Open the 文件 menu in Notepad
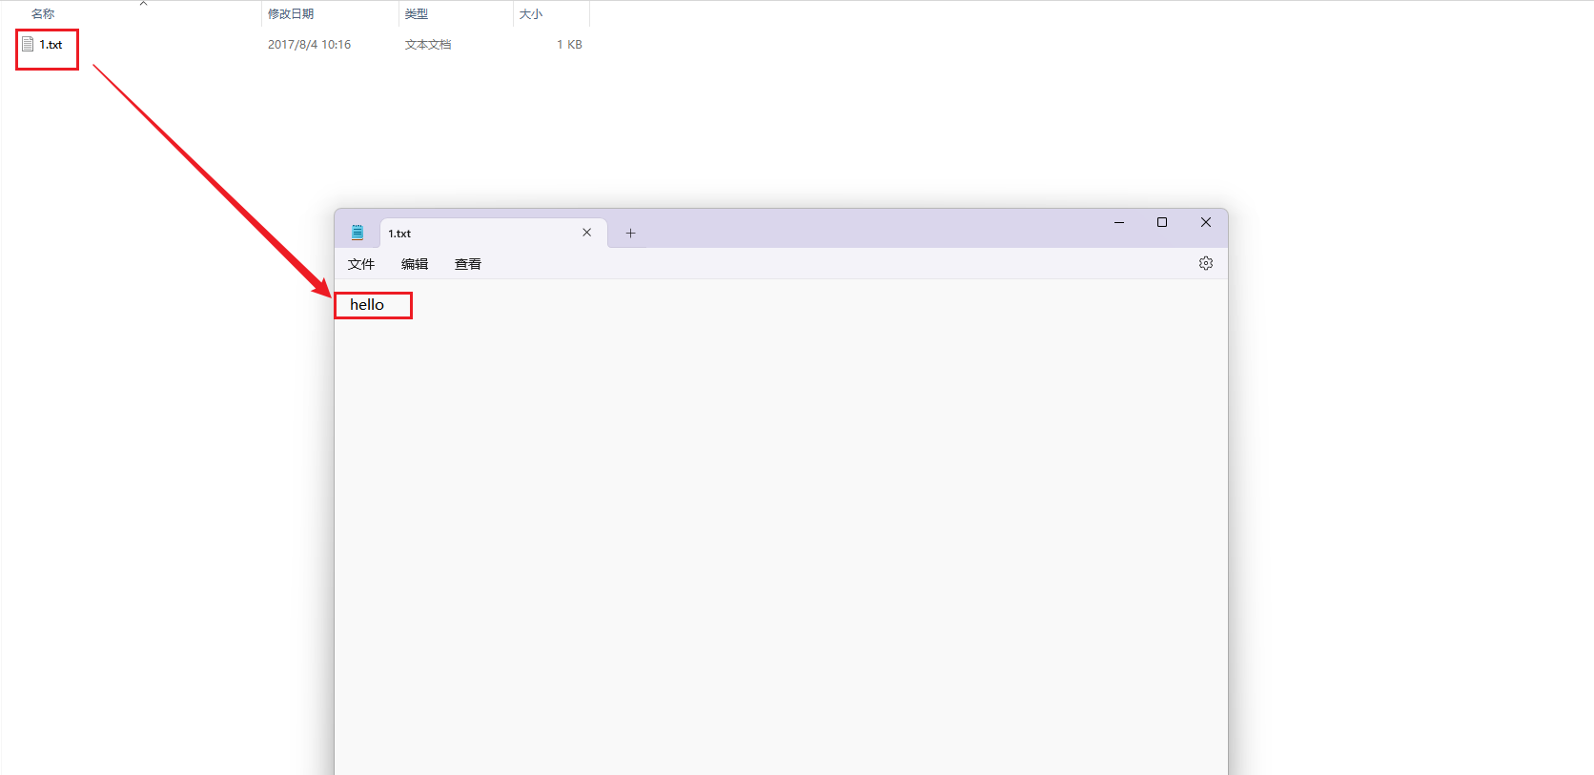This screenshot has width=1594, height=775. 361,264
